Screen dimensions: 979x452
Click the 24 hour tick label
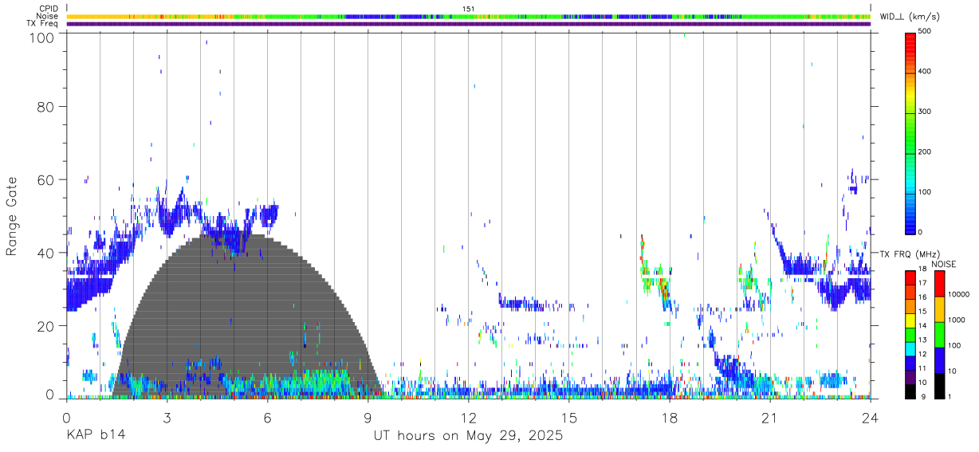pyautogui.click(x=870, y=417)
